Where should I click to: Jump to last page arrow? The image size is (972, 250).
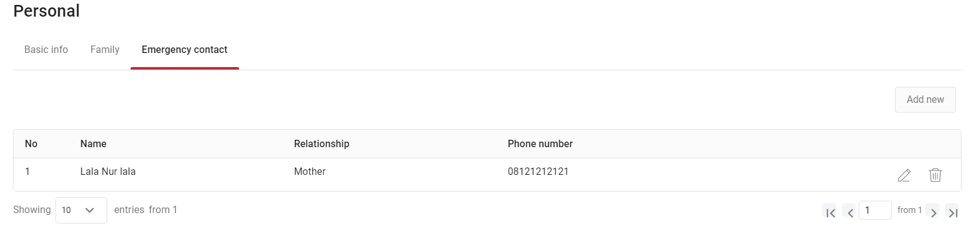pos(952,212)
